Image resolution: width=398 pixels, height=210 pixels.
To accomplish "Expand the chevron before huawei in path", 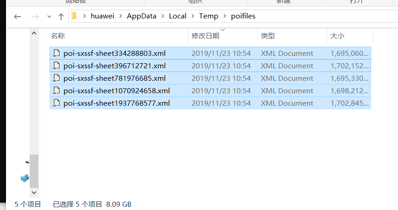I will tap(85, 16).
